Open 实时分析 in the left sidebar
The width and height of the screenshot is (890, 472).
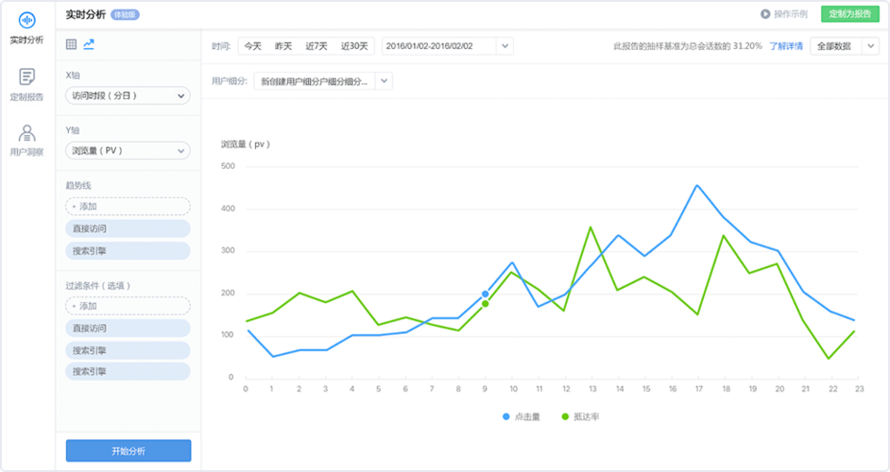click(x=26, y=28)
